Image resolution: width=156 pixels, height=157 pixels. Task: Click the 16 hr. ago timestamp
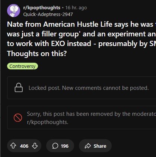tap(76, 8)
